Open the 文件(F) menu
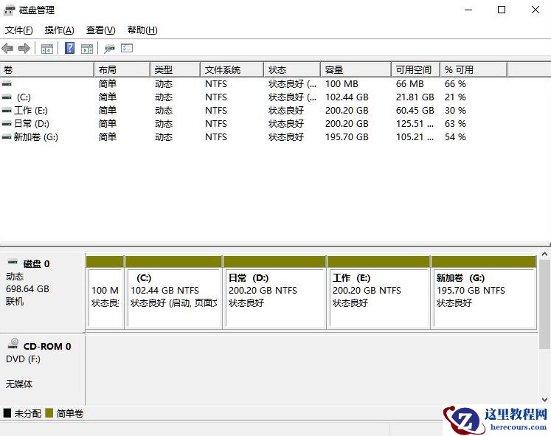This screenshot has height=436, width=551. click(19, 30)
